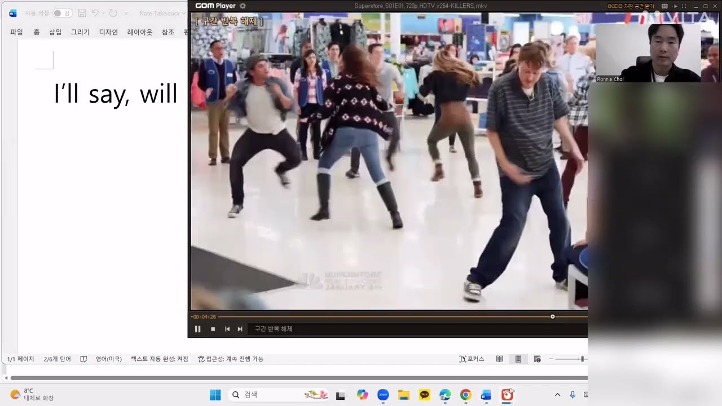This screenshot has width=722, height=406.
Task: Open Microsoft Edge from taskbar
Action: click(444, 395)
